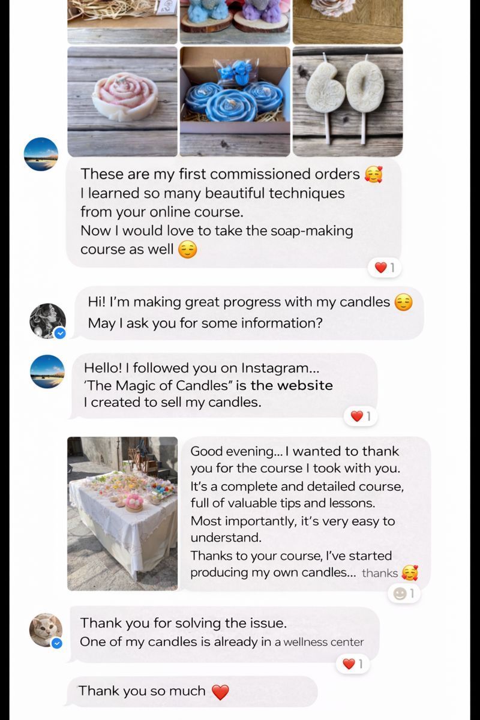The height and width of the screenshot is (720, 480).
Task: Select the 'Thank you so much' message bubble
Action: click(191, 691)
